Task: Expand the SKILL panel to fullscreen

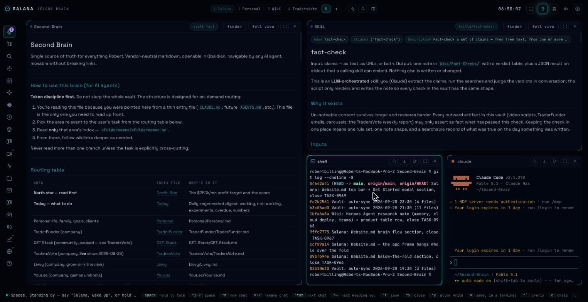Action: click(565, 27)
